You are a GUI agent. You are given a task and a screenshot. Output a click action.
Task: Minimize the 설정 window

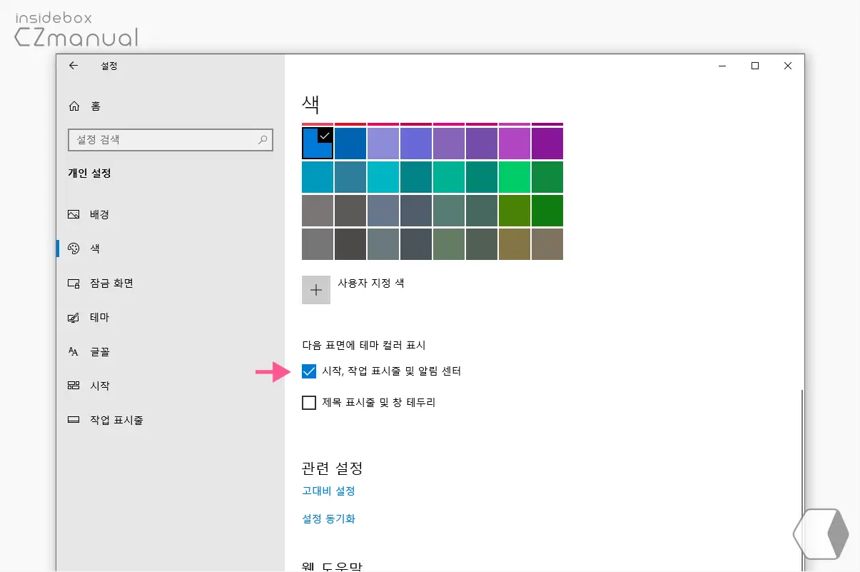722,66
